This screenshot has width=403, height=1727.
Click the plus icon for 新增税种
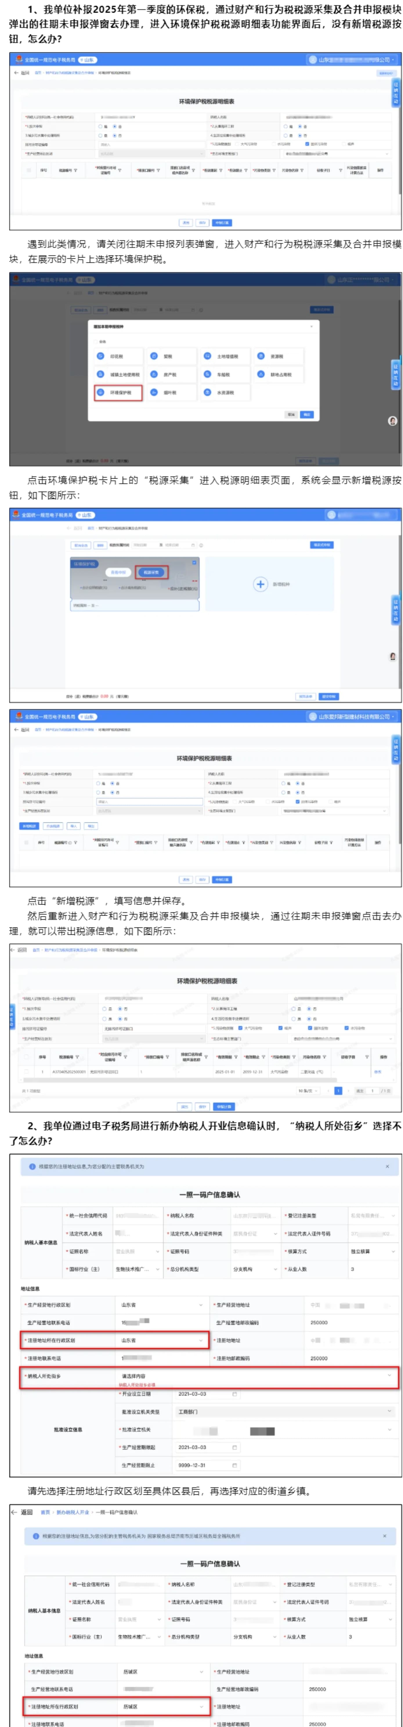[x=260, y=584]
